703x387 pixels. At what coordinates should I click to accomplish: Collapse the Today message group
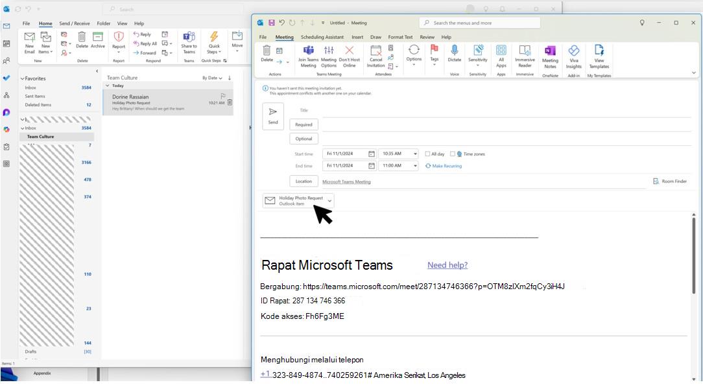108,86
